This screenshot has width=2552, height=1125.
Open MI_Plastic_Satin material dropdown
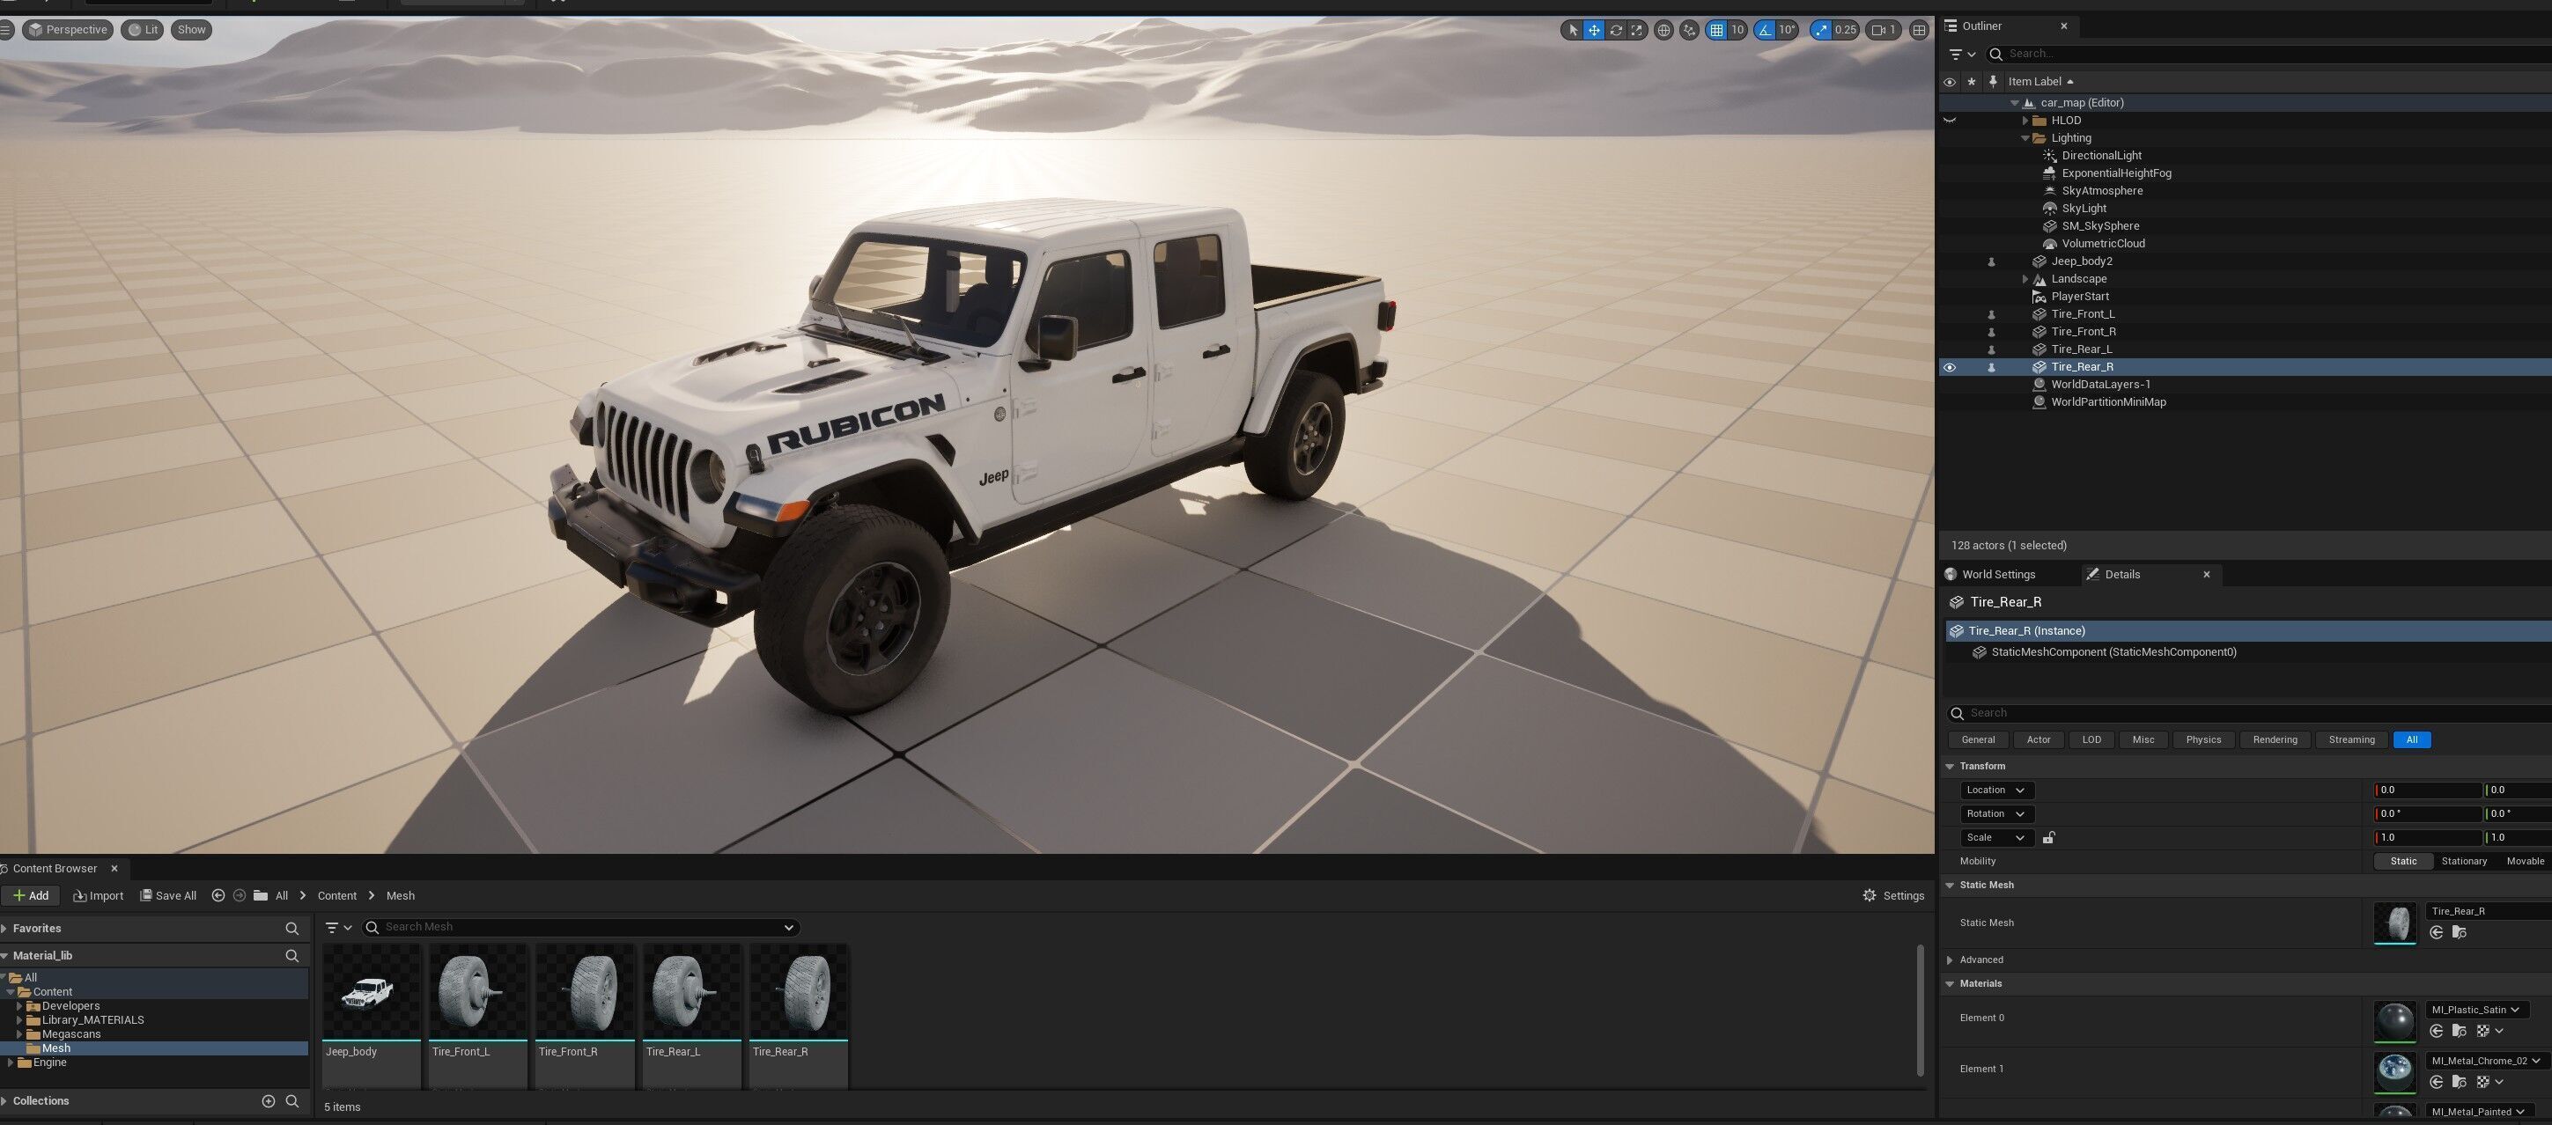click(2475, 1011)
